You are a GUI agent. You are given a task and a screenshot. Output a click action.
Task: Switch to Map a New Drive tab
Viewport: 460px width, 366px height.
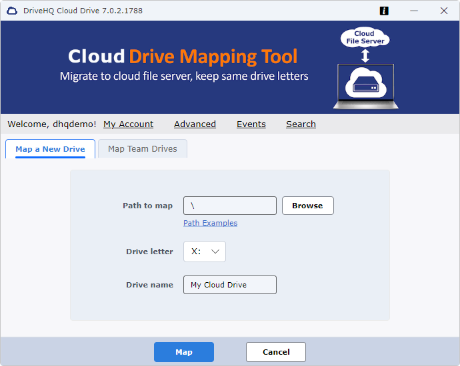tap(50, 149)
